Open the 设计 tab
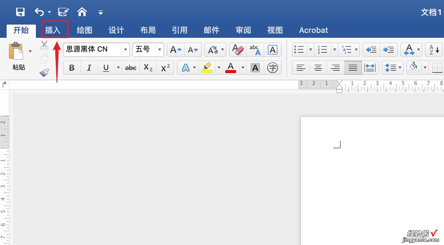444x245 pixels. coord(116,30)
